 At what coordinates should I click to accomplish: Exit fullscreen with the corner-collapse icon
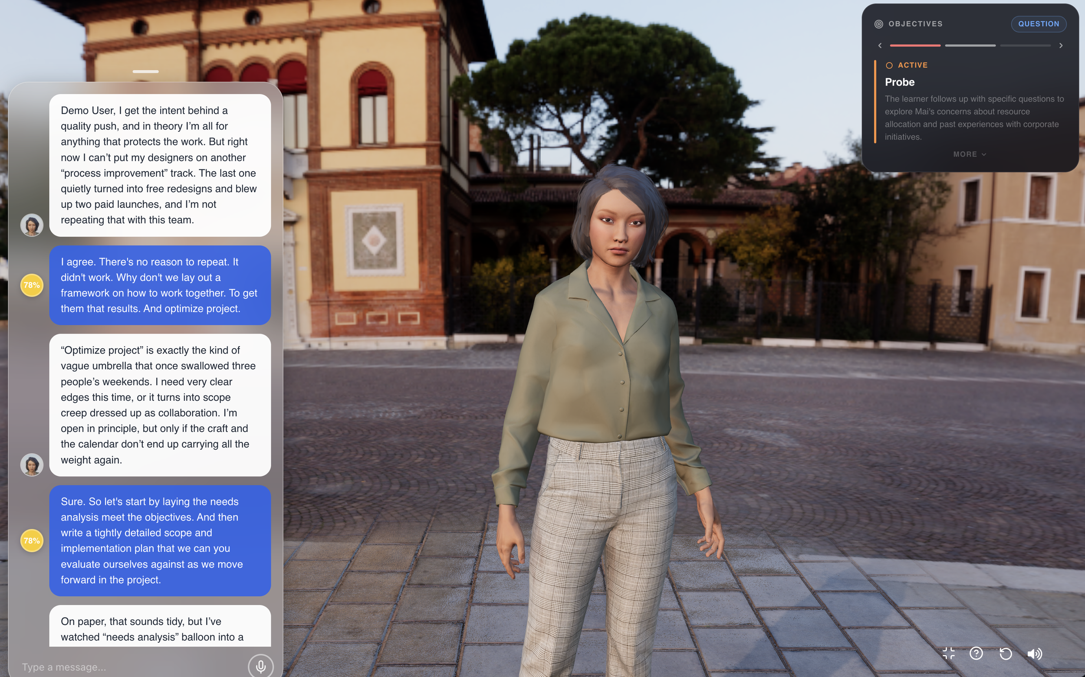949,653
